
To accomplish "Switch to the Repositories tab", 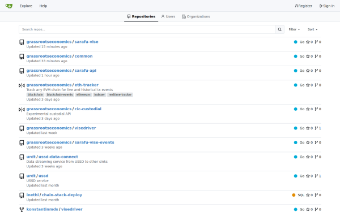I will tap(141, 16).
